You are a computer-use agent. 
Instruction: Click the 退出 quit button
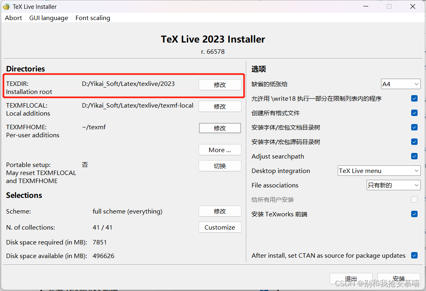click(351, 279)
